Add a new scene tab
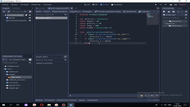 [76, 8]
